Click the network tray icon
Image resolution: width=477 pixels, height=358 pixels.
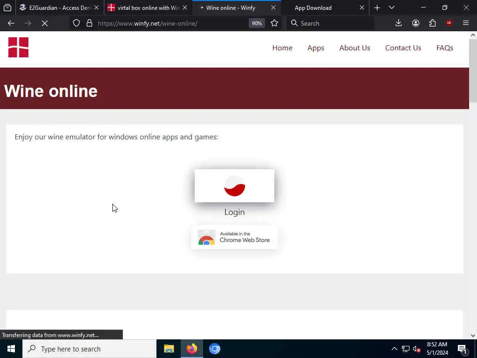click(x=406, y=349)
